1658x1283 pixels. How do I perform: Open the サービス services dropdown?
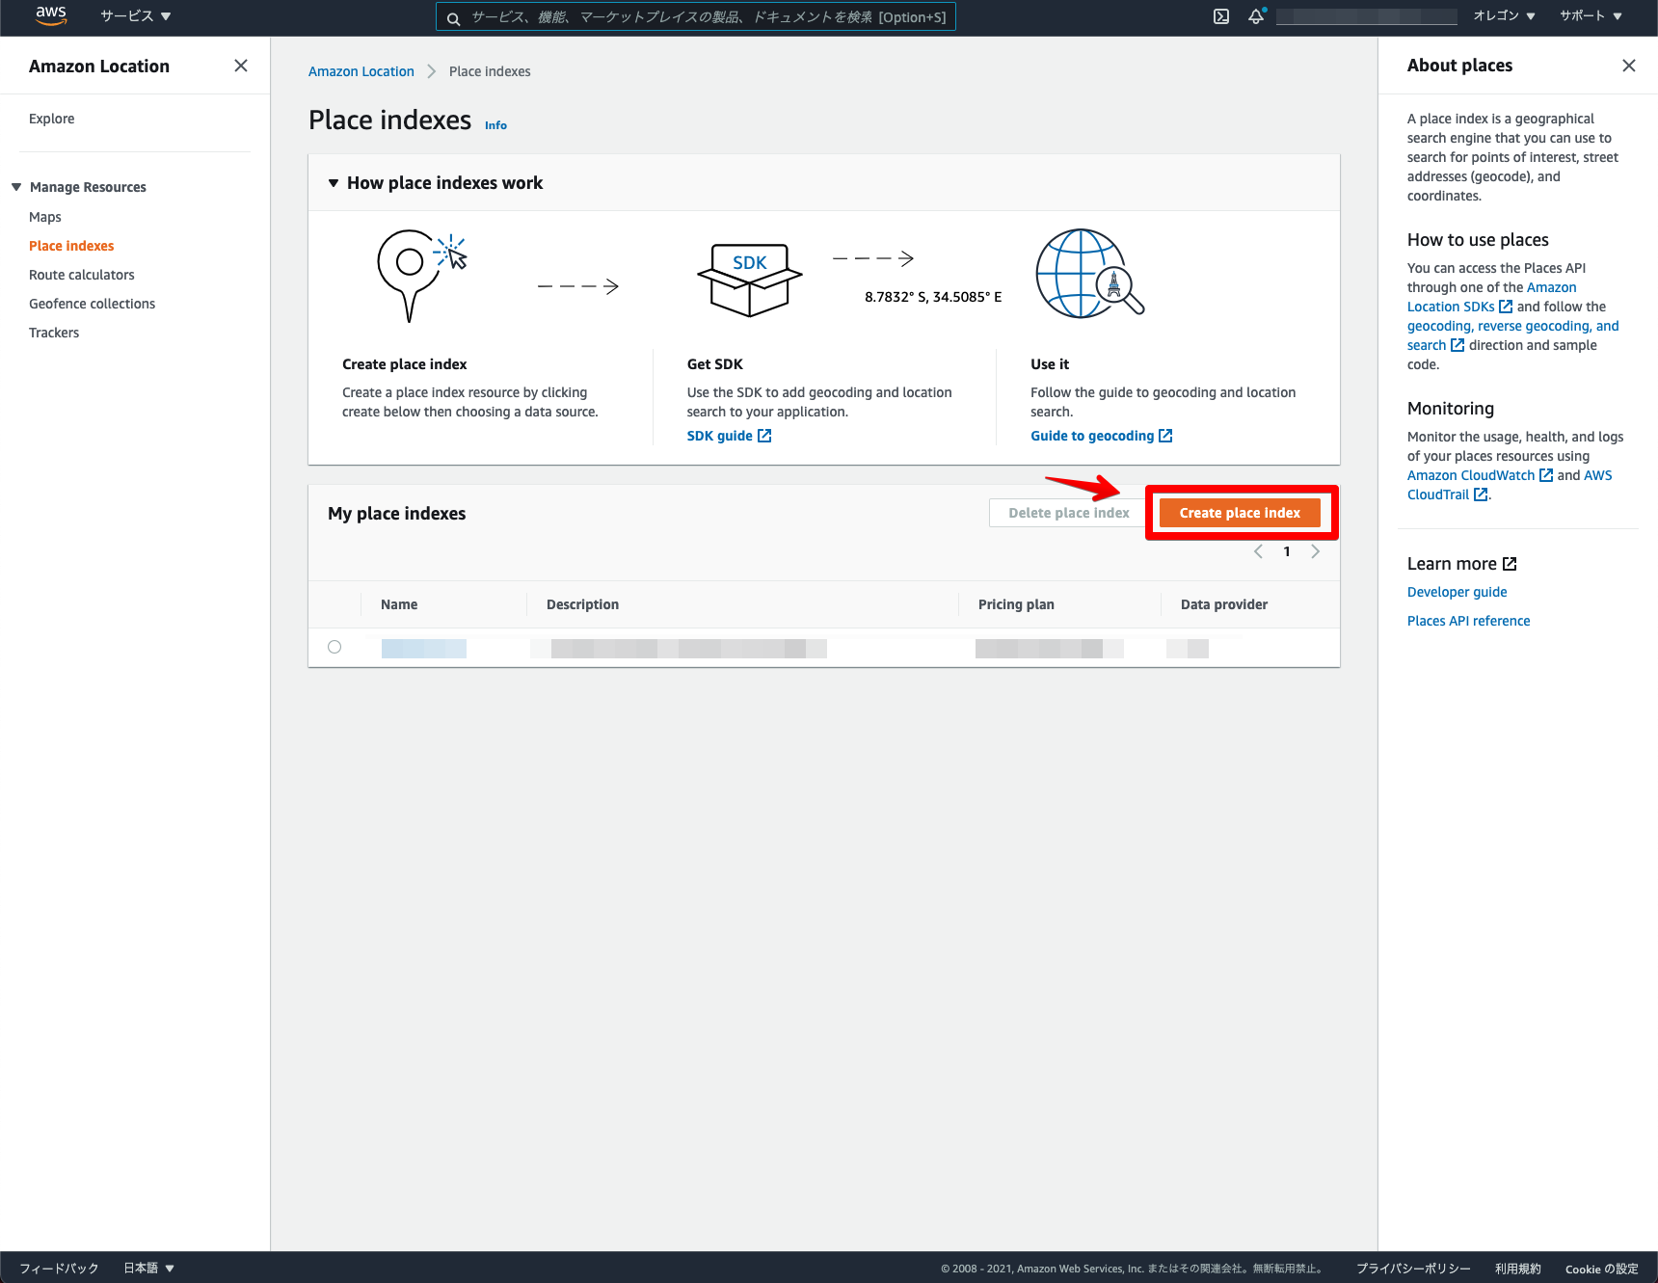[136, 16]
